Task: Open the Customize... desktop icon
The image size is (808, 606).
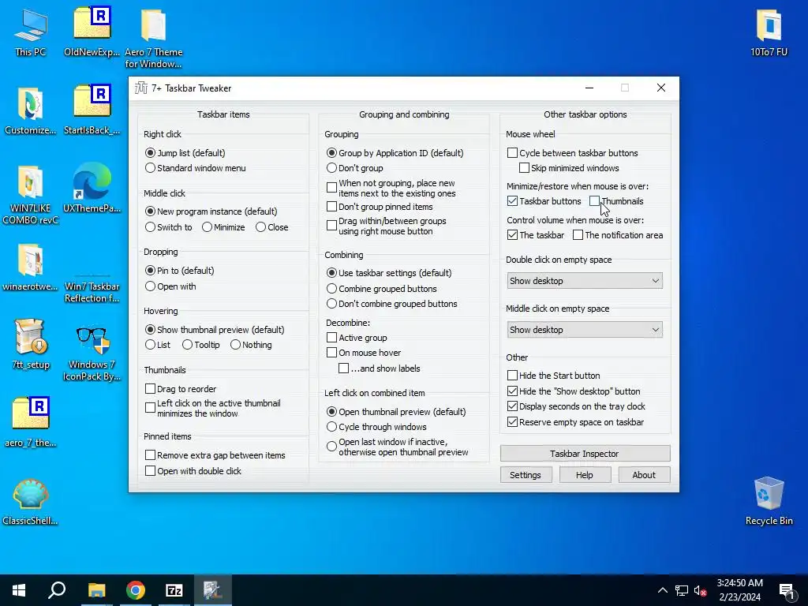Action: click(x=31, y=110)
